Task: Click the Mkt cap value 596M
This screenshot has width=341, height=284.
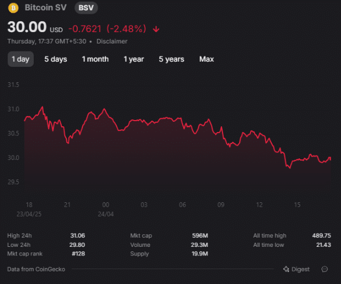Action: point(200,235)
